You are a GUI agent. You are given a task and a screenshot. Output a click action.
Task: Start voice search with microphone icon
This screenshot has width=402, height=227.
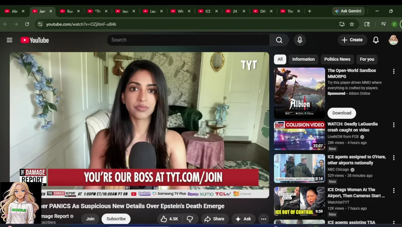pyautogui.click(x=300, y=40)
